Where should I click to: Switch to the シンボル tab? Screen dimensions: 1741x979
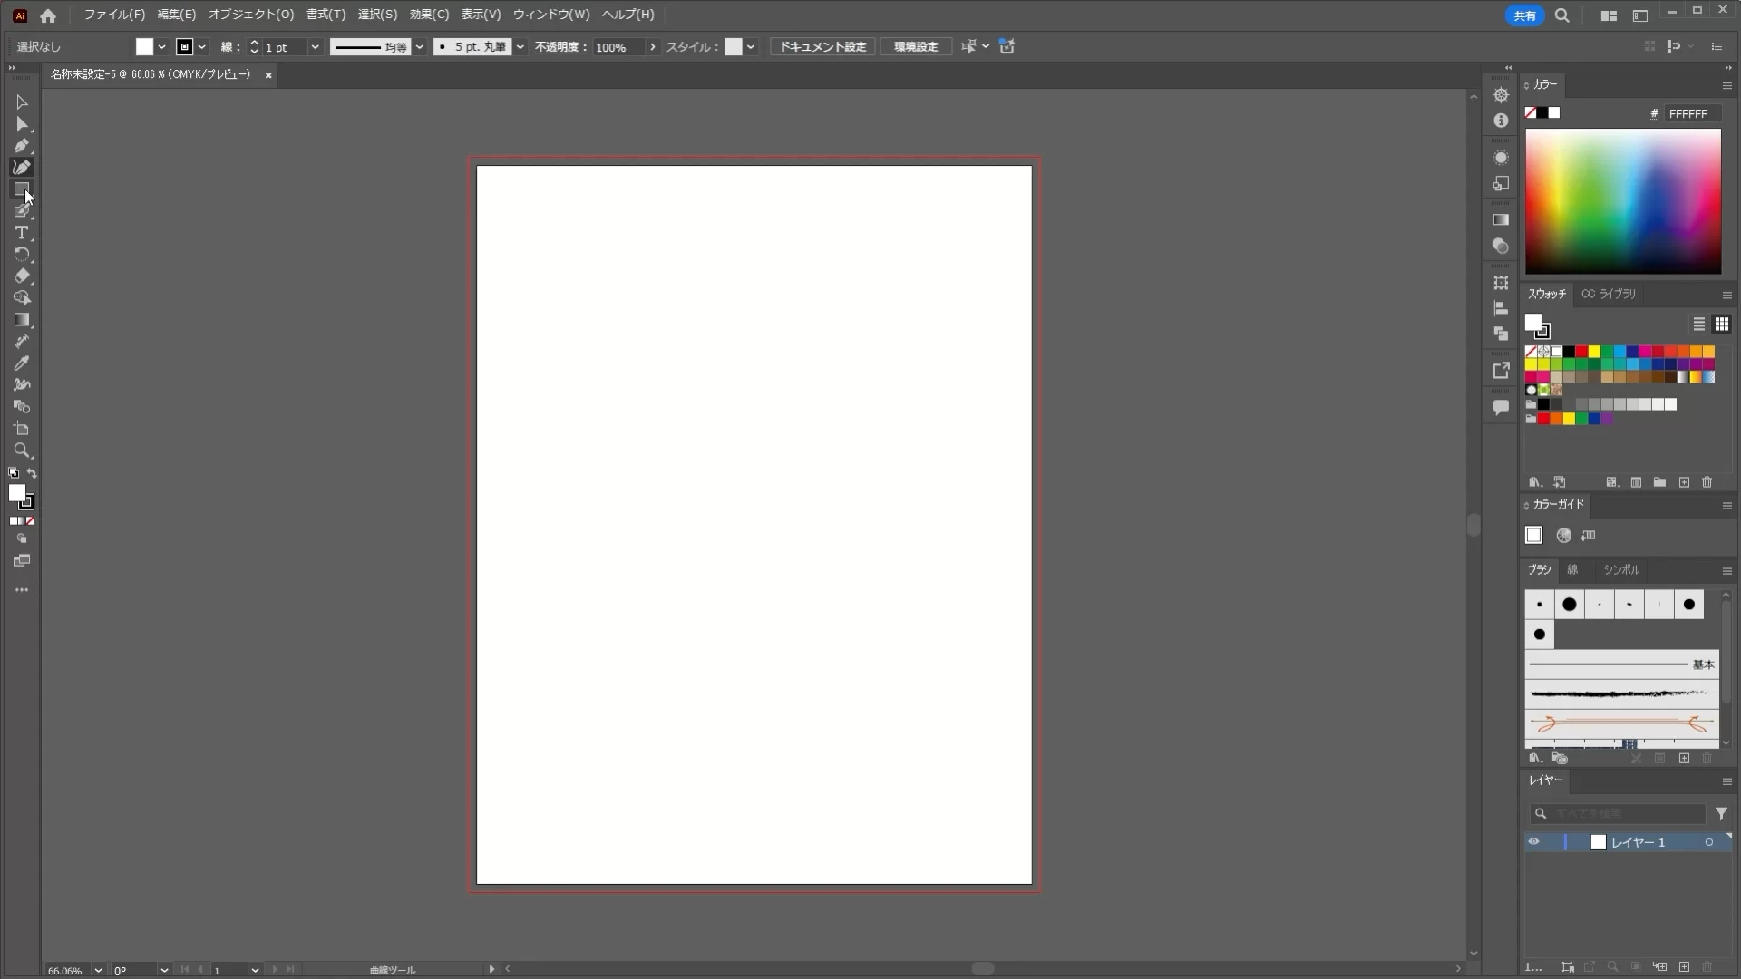[1621, 570]
